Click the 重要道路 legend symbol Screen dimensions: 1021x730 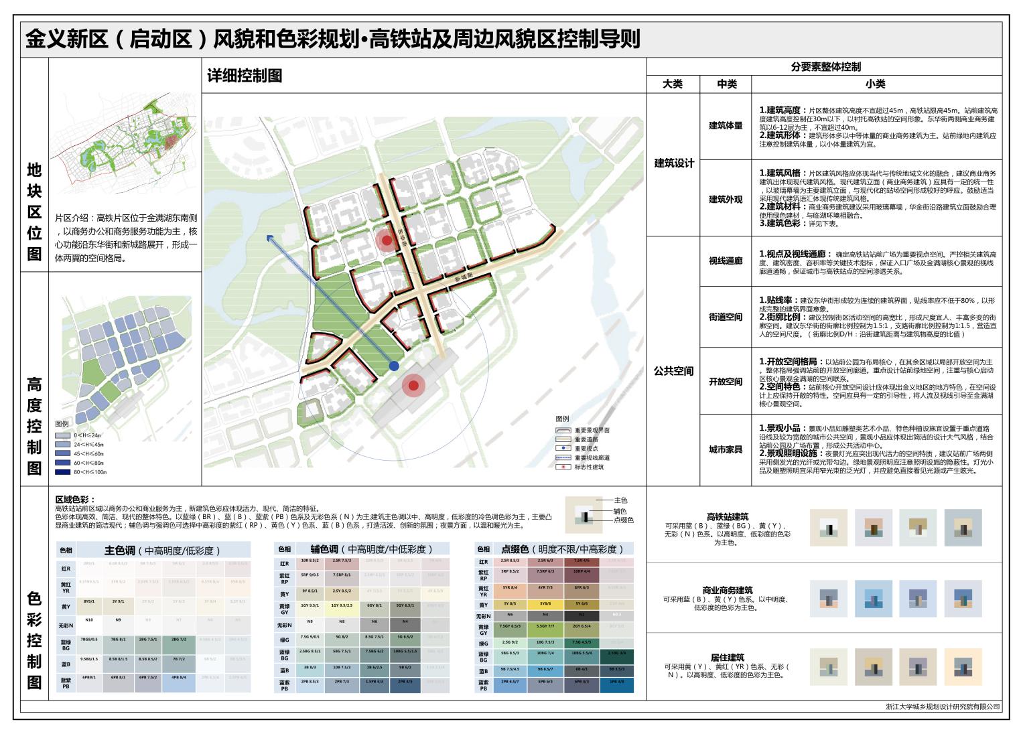tap(563, 440)
